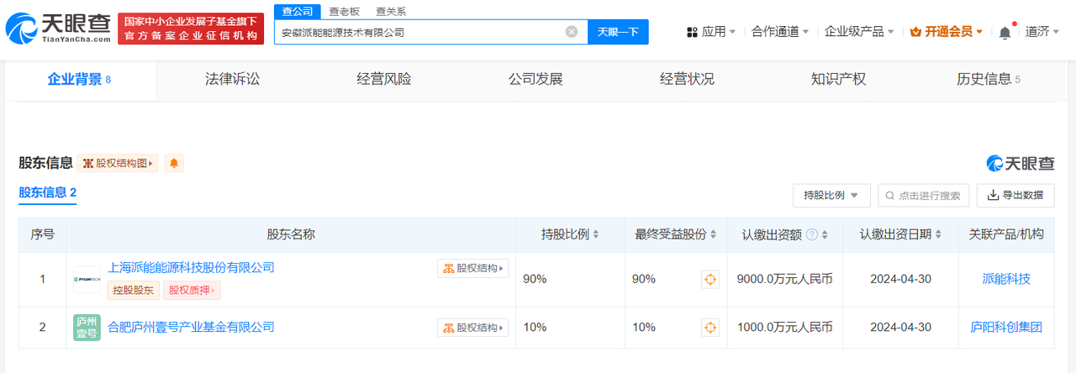Viewport: 1076px width, 373px height.
Task: Expand 股权结构 for 合肥庐州壹号产业基金
Action: (x=472, y=328)
